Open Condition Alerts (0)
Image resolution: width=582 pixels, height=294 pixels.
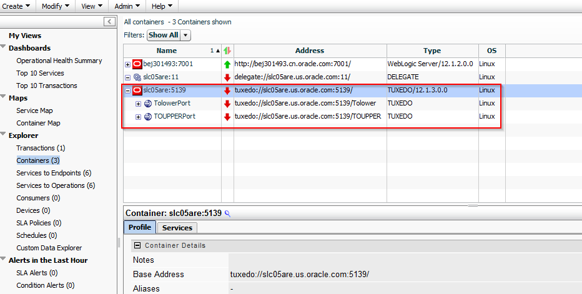coord(46,285)
